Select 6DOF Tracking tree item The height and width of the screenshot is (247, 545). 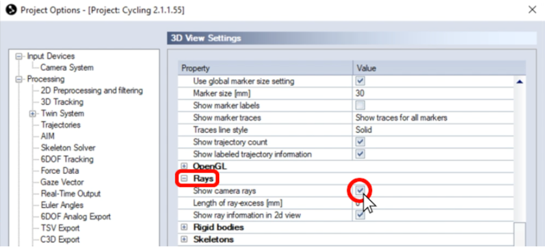click(x=67, y=159)
